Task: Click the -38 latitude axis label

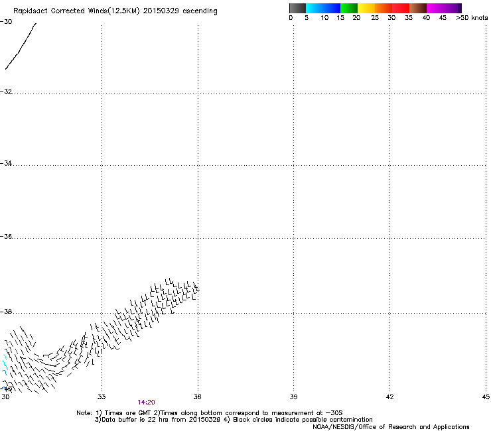Action: [x=6, y=312]
